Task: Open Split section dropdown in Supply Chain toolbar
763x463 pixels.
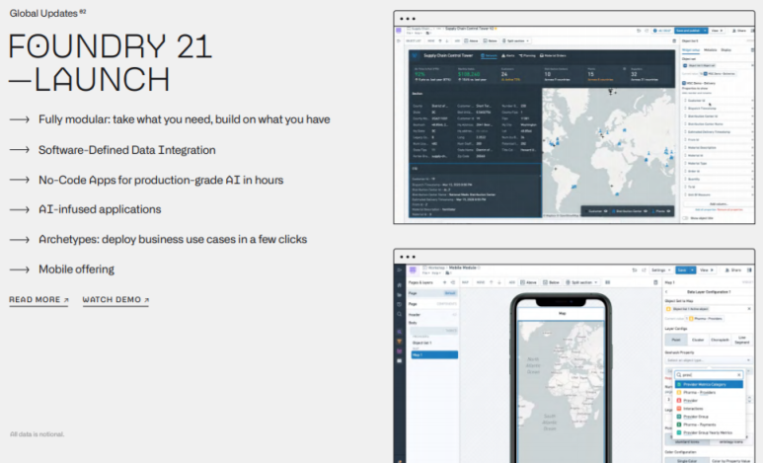Action: pyautogui.click(x=516, y=40)
